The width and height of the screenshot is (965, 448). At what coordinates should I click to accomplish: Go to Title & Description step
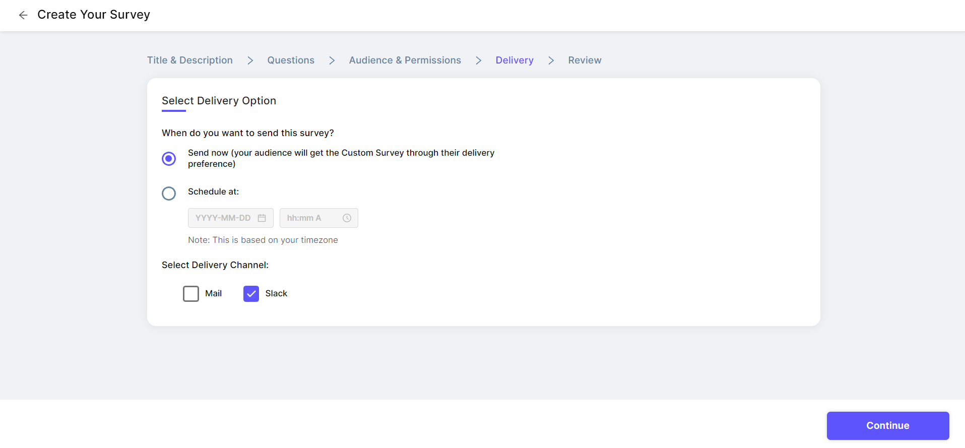pyautogui.click(x=190, y=60)
